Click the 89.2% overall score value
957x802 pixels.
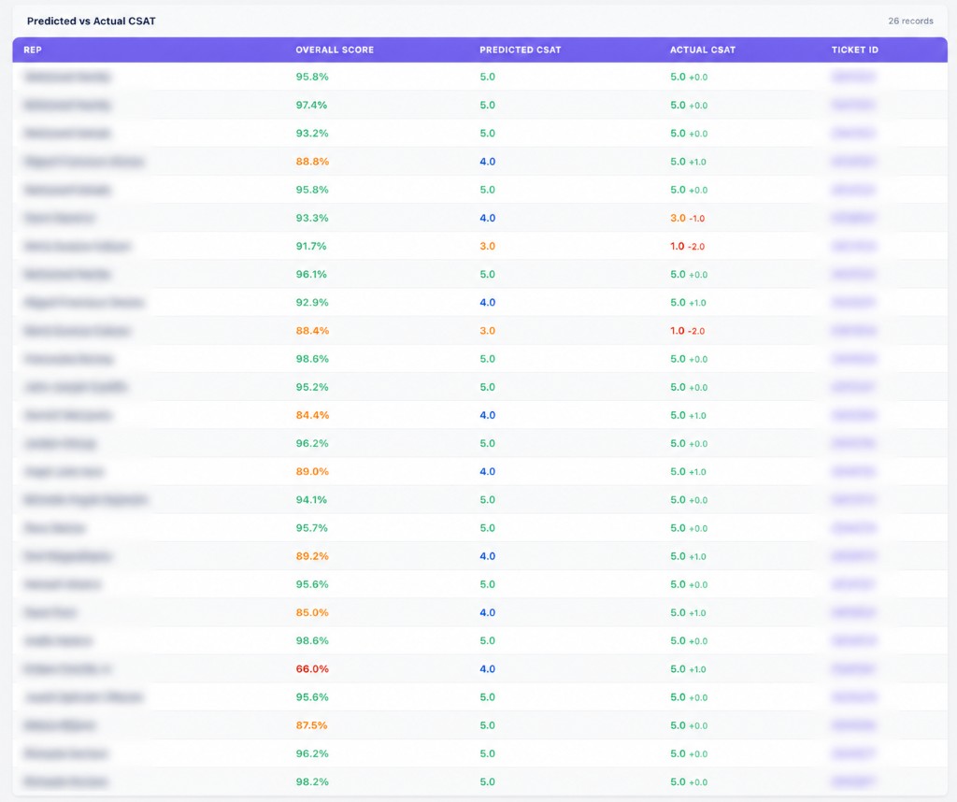pyautogui.click(x=312, y=556)
